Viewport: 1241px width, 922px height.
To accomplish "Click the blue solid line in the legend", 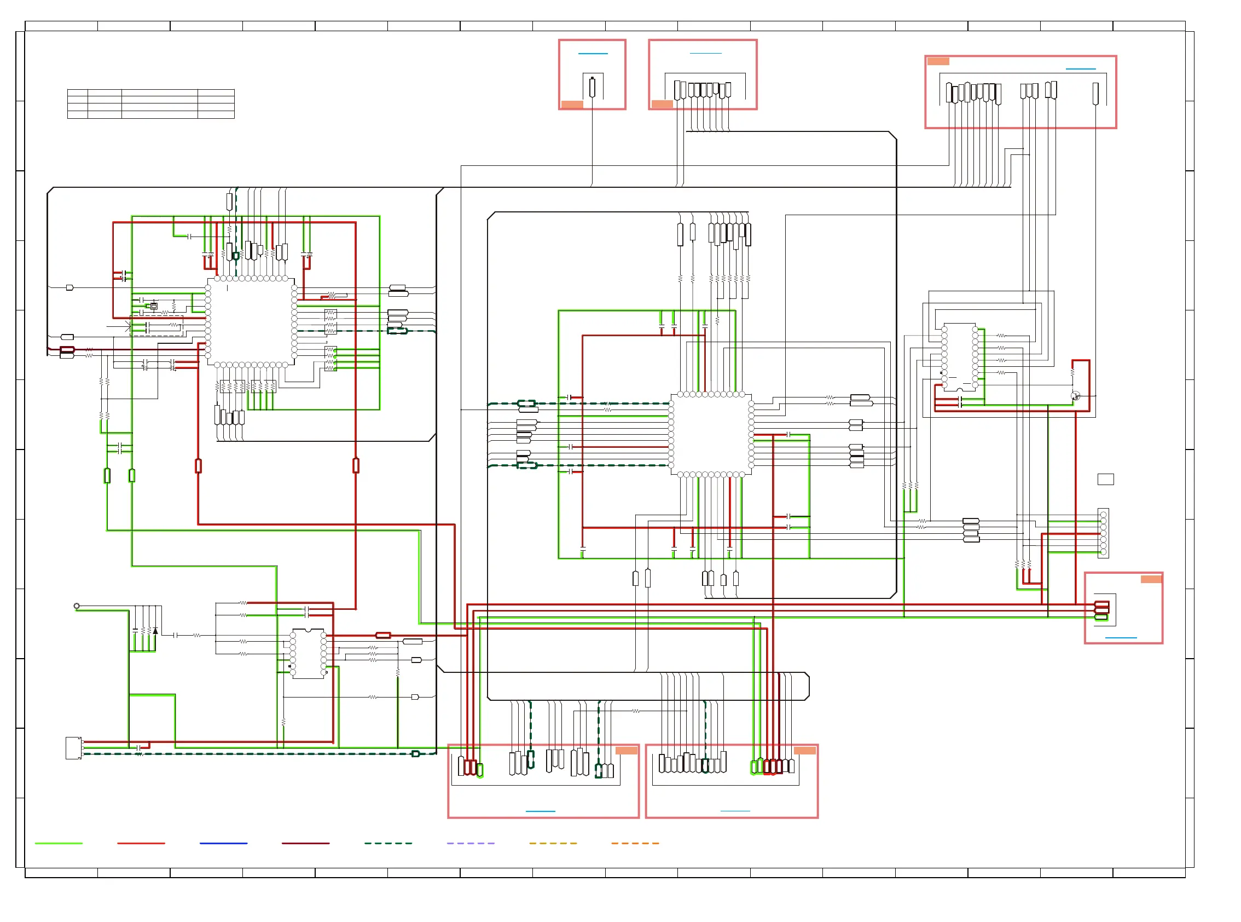I will pos(223,843).
